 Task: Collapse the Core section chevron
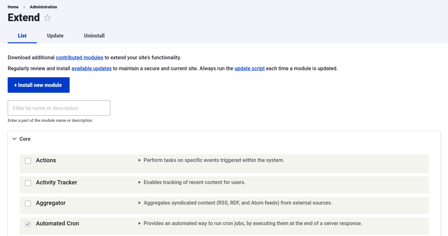pyautogui.click(x=14, y=139)
